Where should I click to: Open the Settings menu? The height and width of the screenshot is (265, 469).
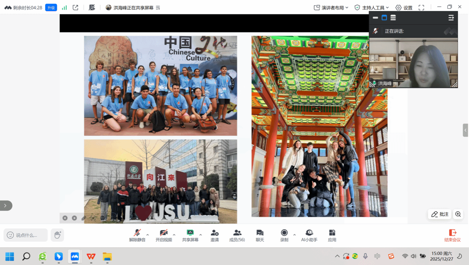[404, 7]
